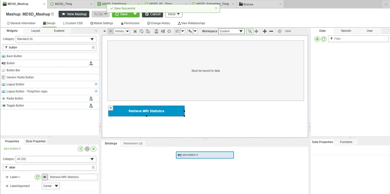Switch to the Session tab
Image resolution: width=390 pixels, height=194 pixels.
coord(346,31)
